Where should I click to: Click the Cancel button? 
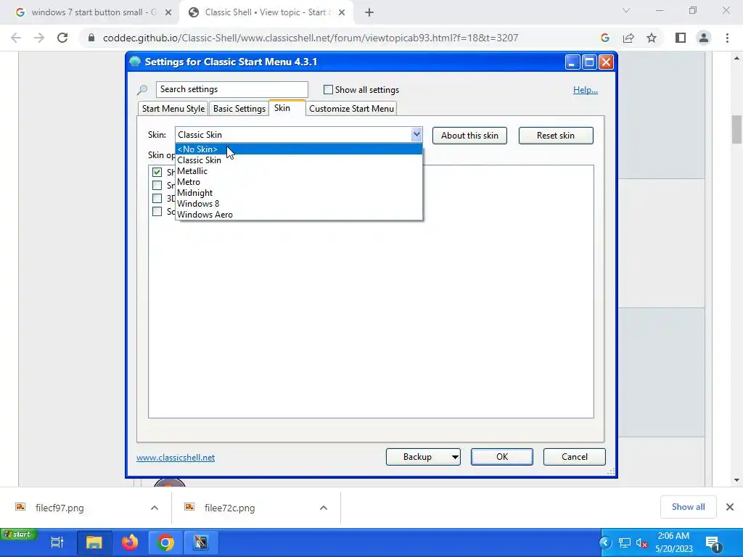click(x=575, y=457)
